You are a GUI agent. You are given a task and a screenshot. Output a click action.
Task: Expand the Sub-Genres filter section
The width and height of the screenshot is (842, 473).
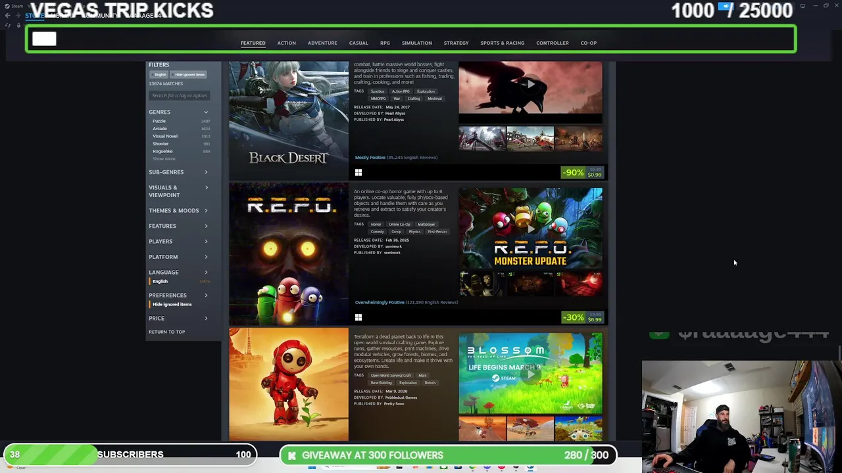[x=178, y=172]
